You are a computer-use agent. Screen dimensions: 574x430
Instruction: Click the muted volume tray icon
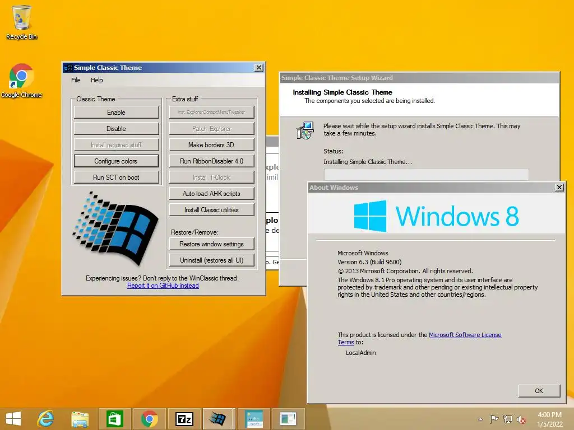[521, 419]
